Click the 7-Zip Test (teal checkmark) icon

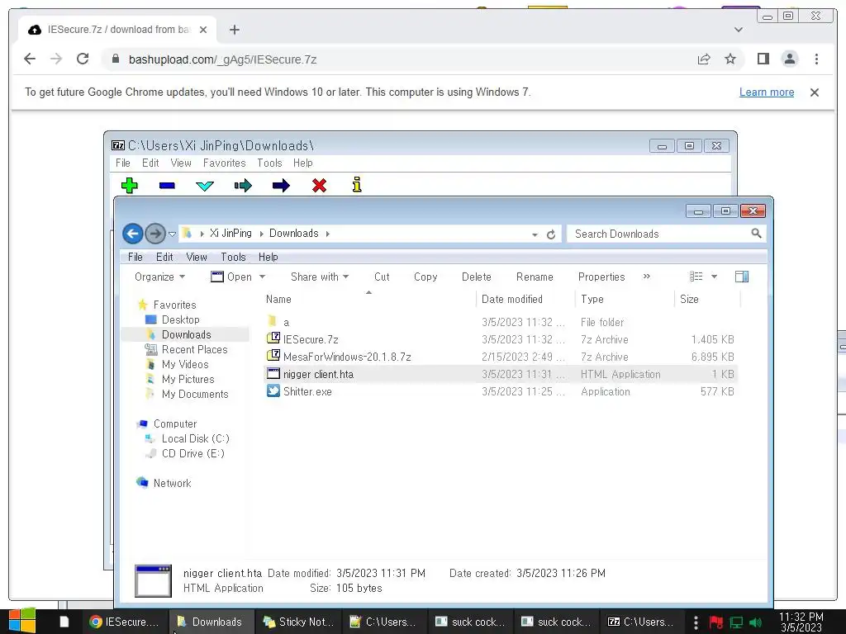click(205, 186)
